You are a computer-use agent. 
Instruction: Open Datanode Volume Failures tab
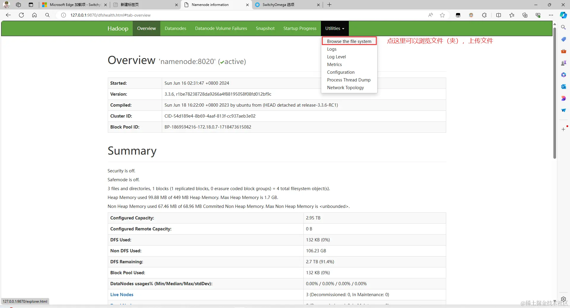(x=221, y=28)
